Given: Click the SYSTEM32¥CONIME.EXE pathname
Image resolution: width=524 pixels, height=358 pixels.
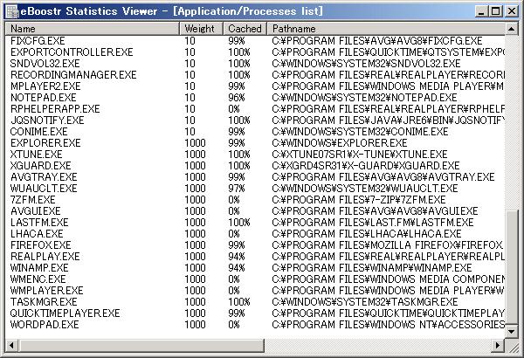Looking at the screenshot, I should pyautogui.click(x=360, y=132).
